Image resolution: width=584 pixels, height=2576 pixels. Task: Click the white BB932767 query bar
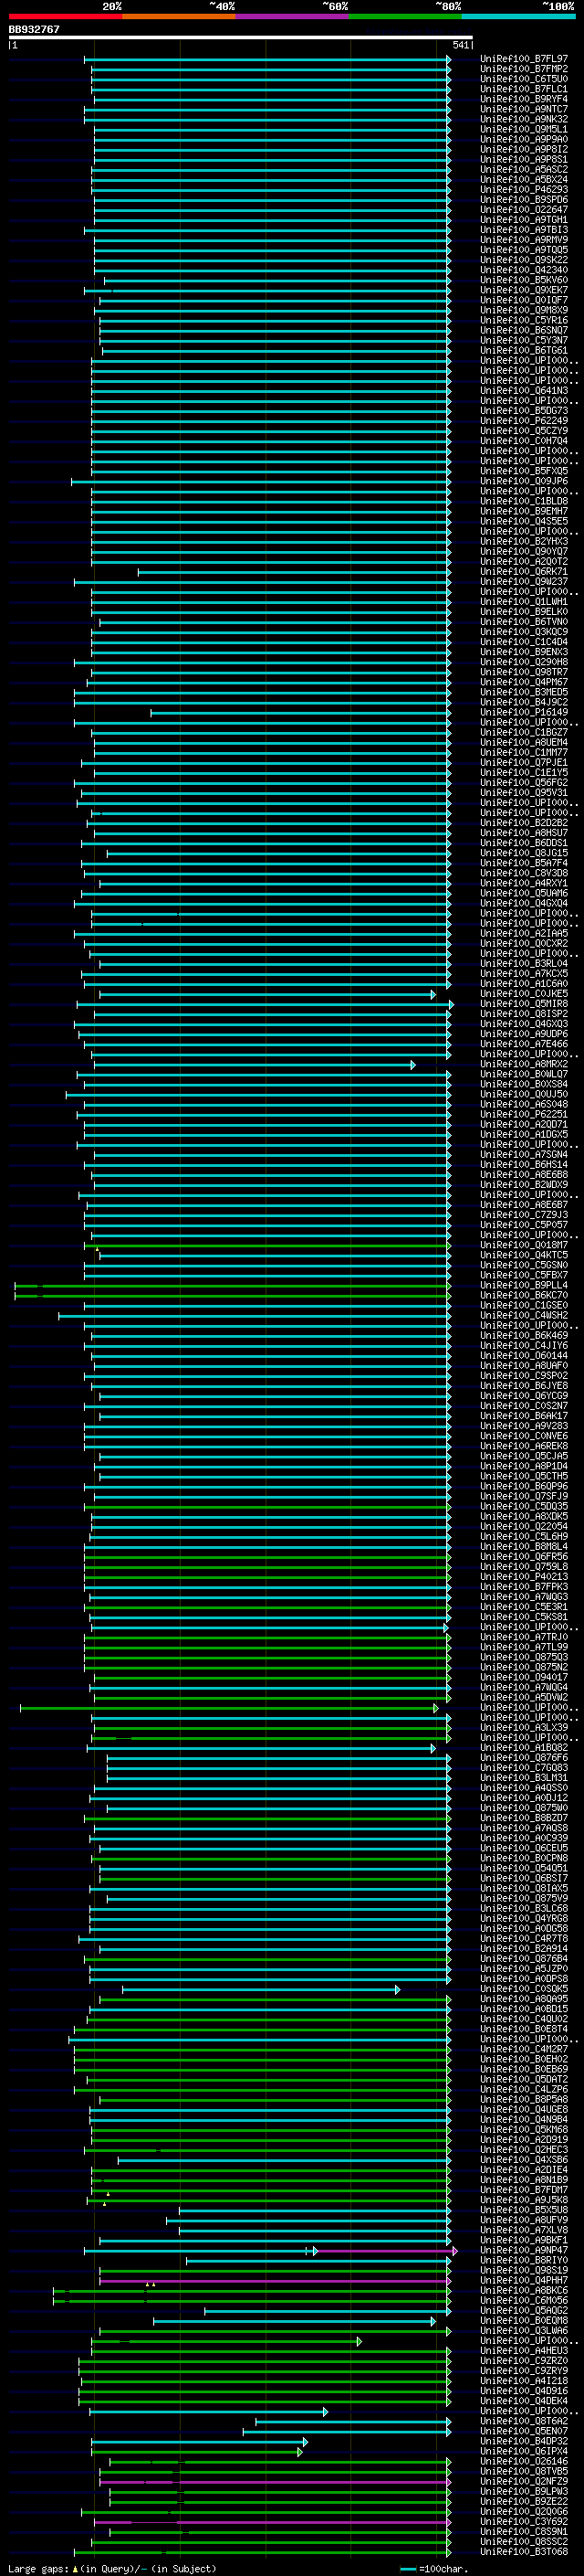(x=241, y=37)
